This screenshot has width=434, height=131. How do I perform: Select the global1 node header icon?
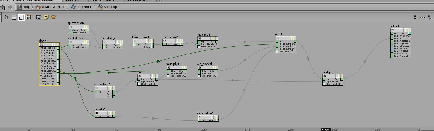pos(41,45)
